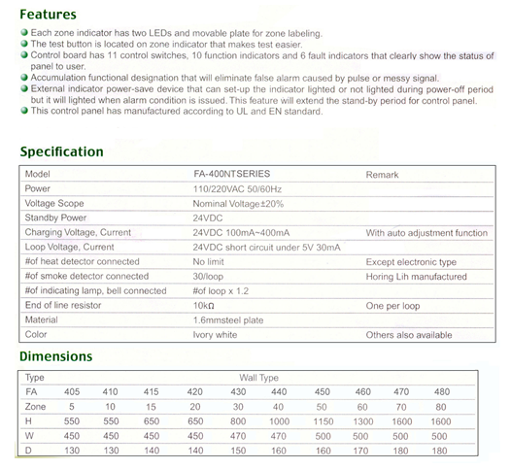
Task: Click the 1150 height value
Action: tap(324, 421)
